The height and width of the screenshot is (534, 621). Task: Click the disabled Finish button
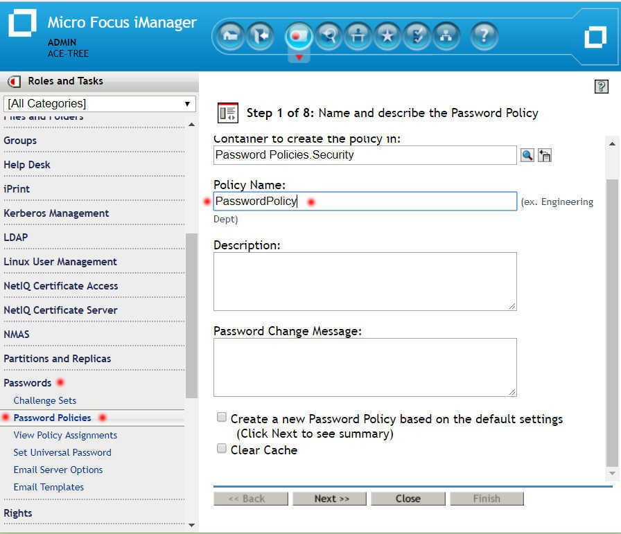(x=487, y=499)
